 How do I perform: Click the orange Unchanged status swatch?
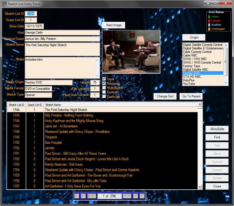[x=209, y=29]
